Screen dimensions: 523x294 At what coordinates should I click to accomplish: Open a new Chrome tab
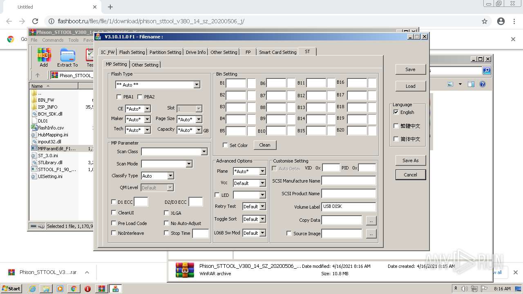110,7
